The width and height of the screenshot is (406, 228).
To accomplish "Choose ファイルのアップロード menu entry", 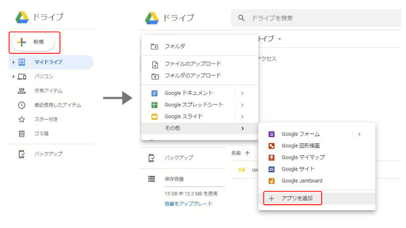I will tap(199, 64).
